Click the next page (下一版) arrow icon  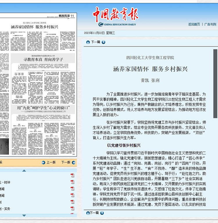click(x=73, y=163)
